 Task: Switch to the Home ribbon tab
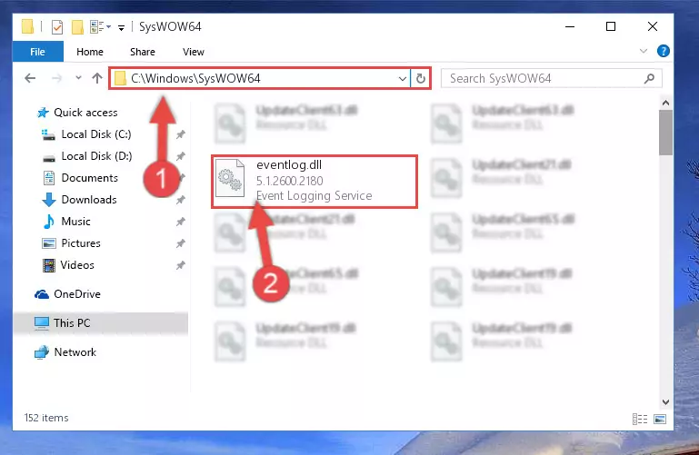click(x=90, y=52)
